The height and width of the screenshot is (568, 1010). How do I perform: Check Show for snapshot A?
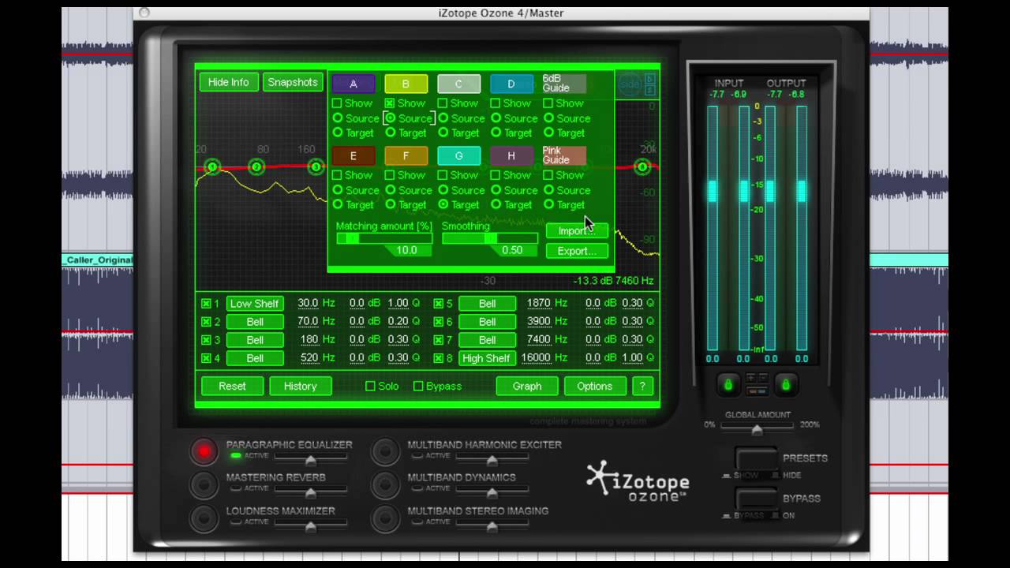click(337, 103)
